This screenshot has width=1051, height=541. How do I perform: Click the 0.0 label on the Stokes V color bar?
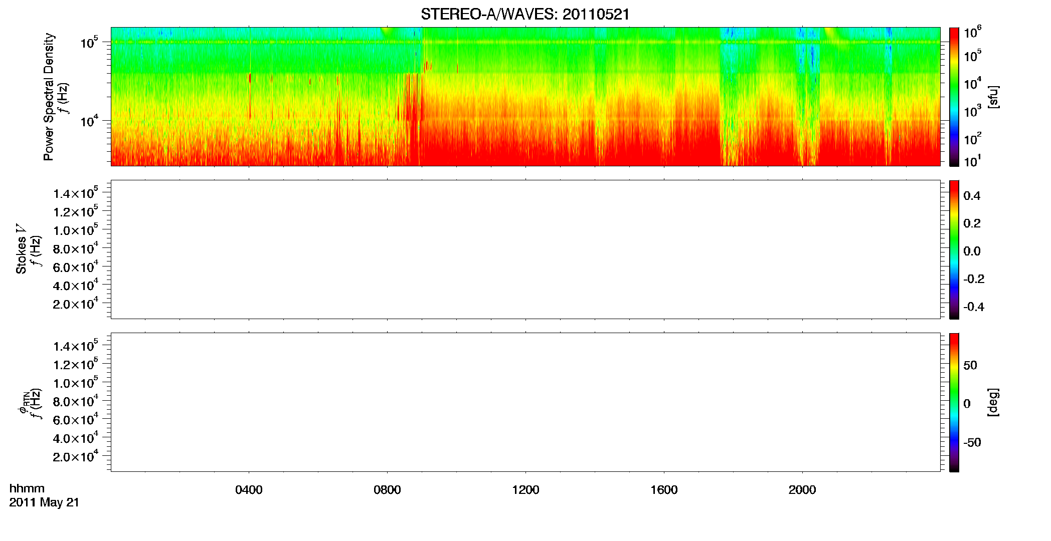point(972,251)
